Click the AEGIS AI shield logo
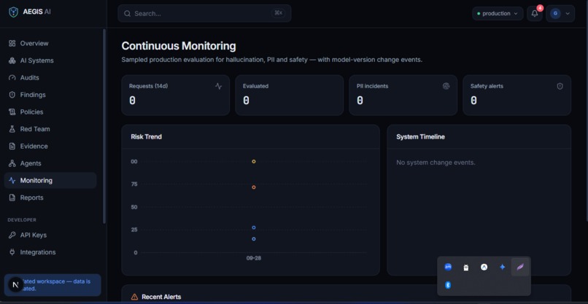This screenshot has width=588, height=304. (x=14, y=12)
